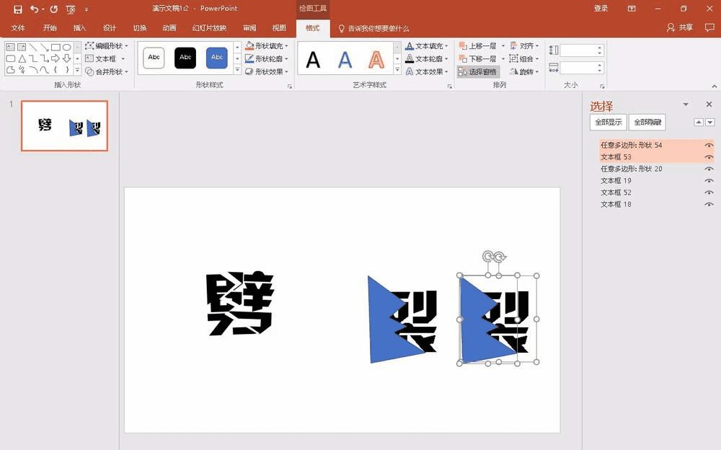Select the oval shape in shapes gallery
721x450 pixels.
point(66,47)
